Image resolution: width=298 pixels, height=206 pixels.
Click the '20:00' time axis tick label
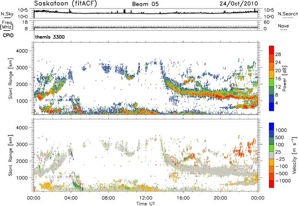click(x=220, y=198)
